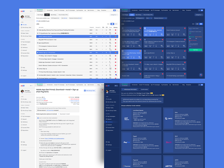Click John Doe avatar in bottom-left job detail panel

click(x=22, y=91)
